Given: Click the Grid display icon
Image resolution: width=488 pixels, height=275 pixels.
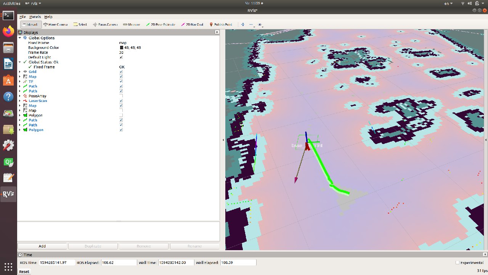Looking at the screenshot, I should point(25,72).
